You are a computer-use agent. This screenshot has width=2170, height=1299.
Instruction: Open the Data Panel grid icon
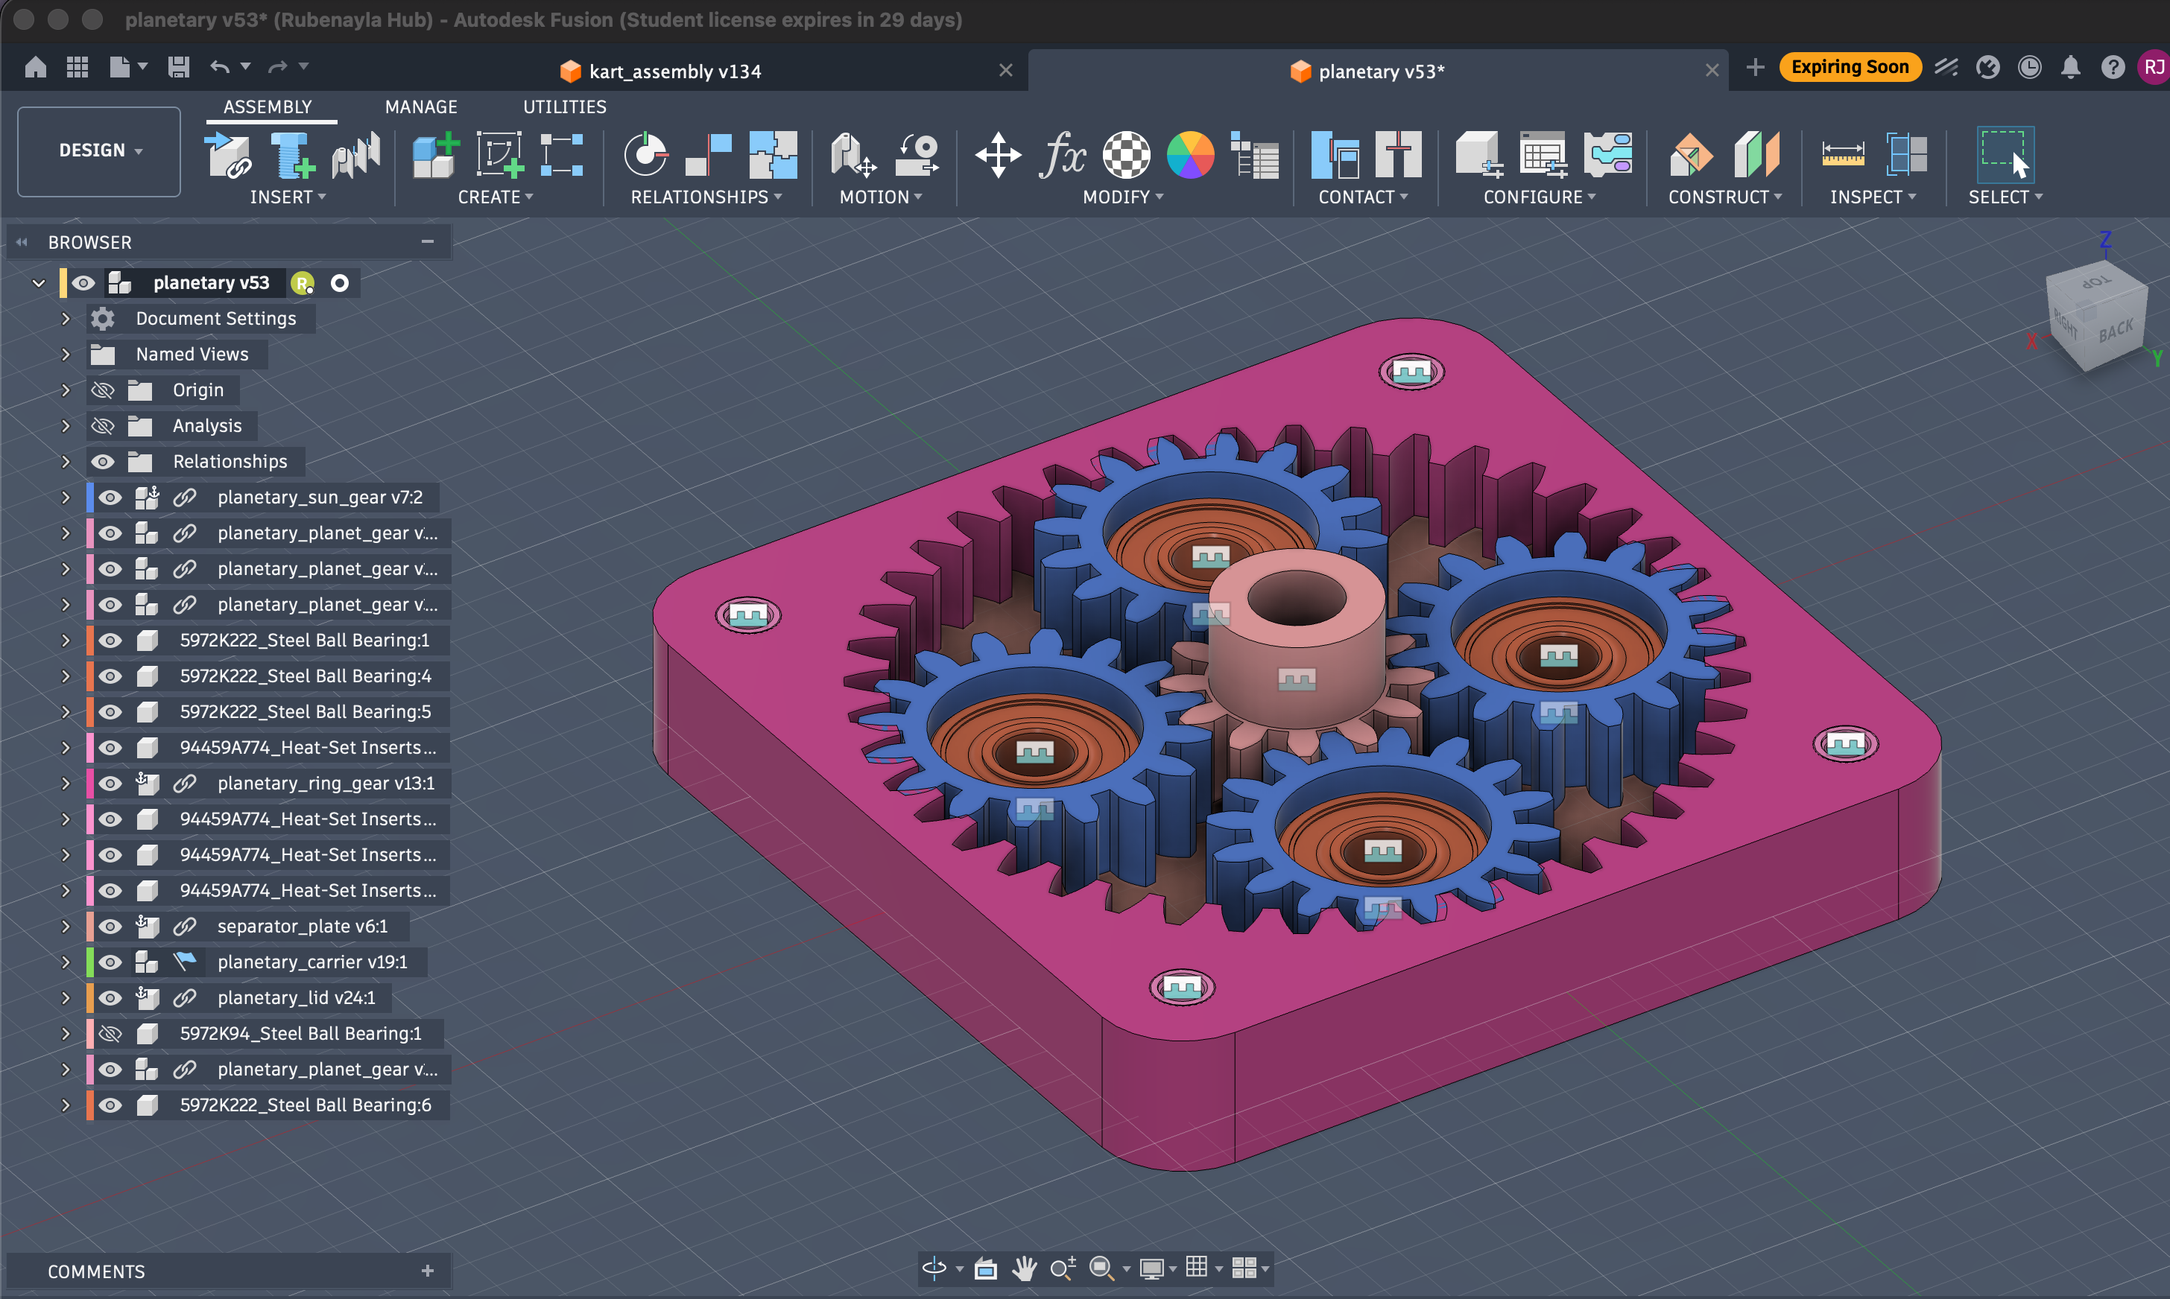(77, 67)
